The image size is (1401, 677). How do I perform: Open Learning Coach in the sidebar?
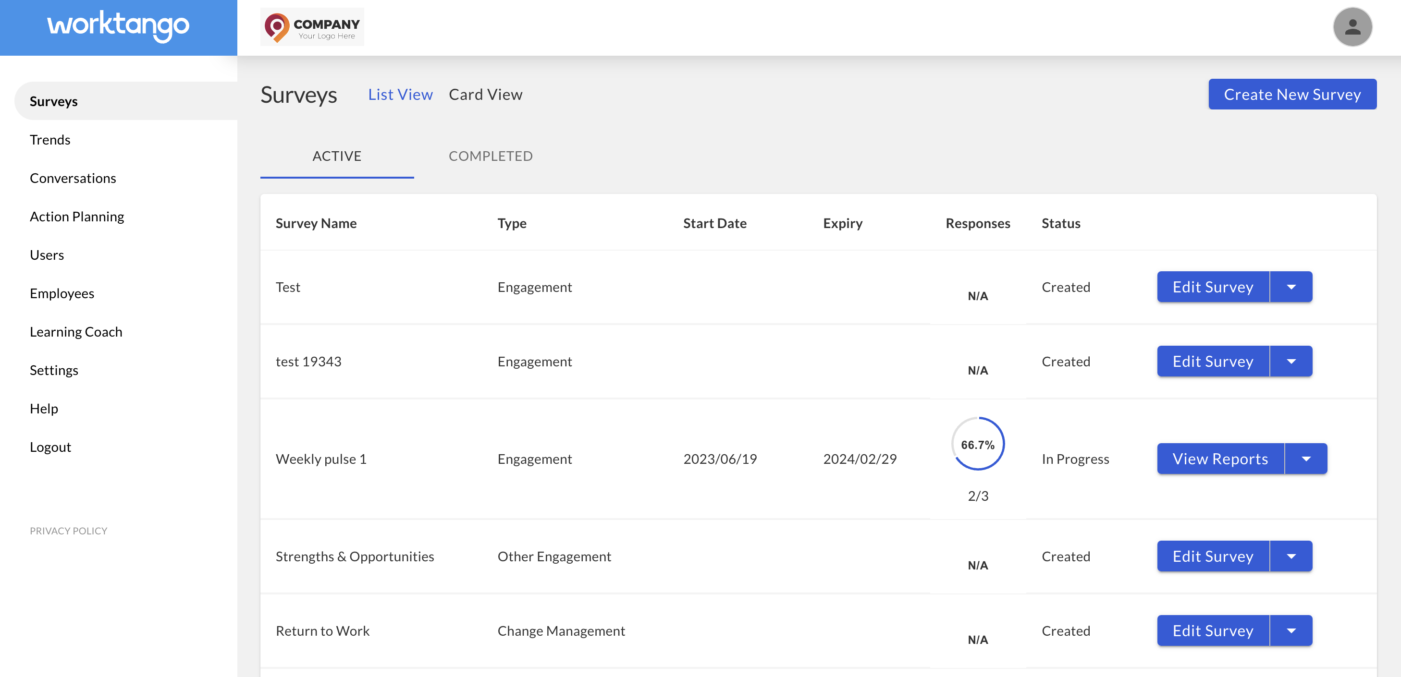pyautogui.click(x=76, y=332)
